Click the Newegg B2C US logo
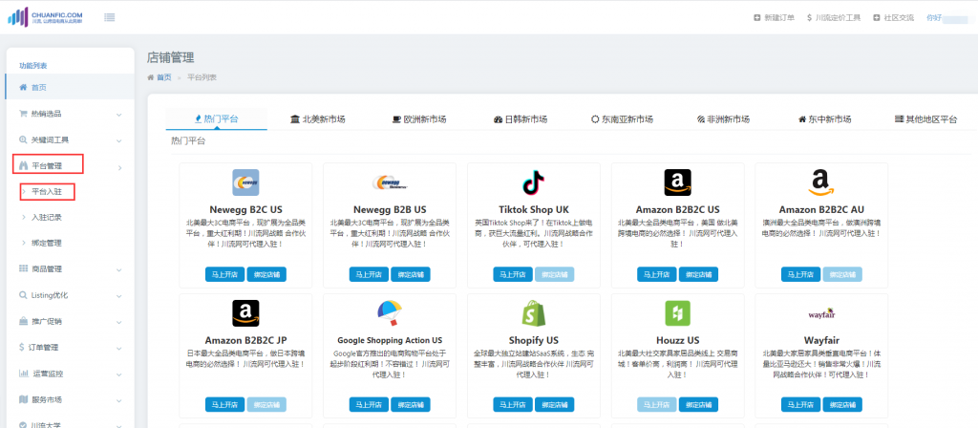Viewport: 978px width, 428px height. (245, 182)
